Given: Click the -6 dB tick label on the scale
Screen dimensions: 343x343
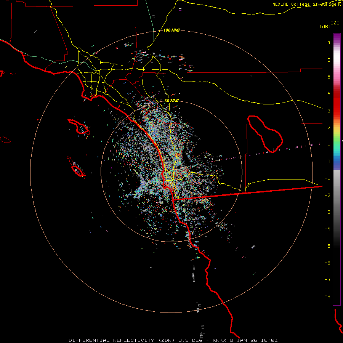Looking at the screenshot, I should (x=327, y=263).
